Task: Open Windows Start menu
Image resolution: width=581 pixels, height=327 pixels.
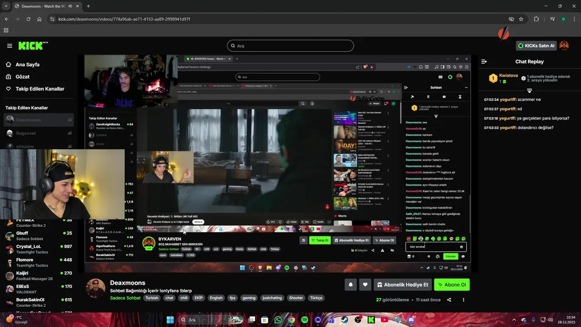Action: (170, 320)
